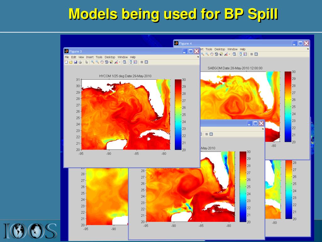This screenshot has height=242, width=322.
Task: Open Help menu in Figure 3
Action: [133, 57]
